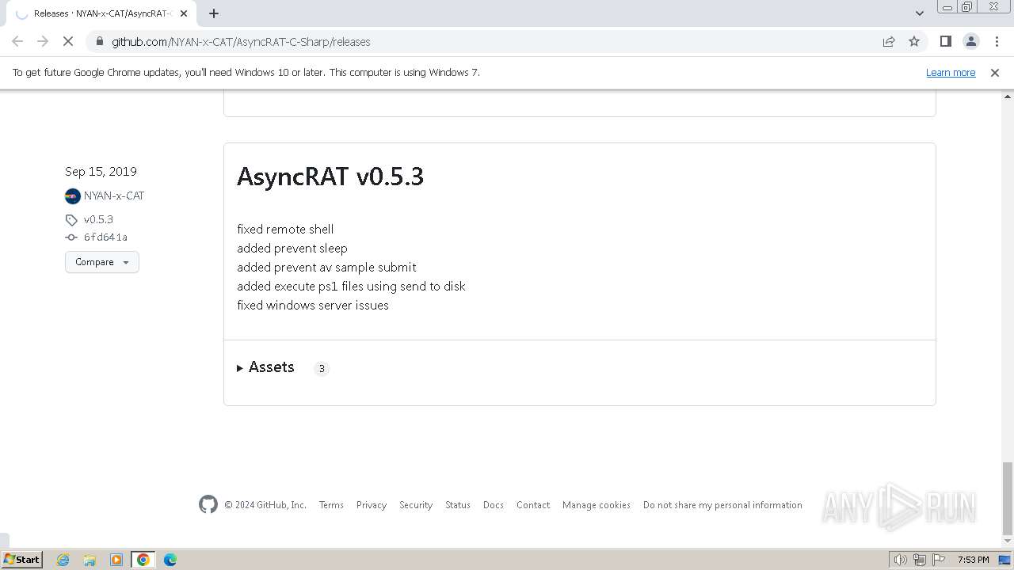This screenshot has width=1014, height=570.
Task: Open the Status footer link
Action: click(x=458, y=505)
